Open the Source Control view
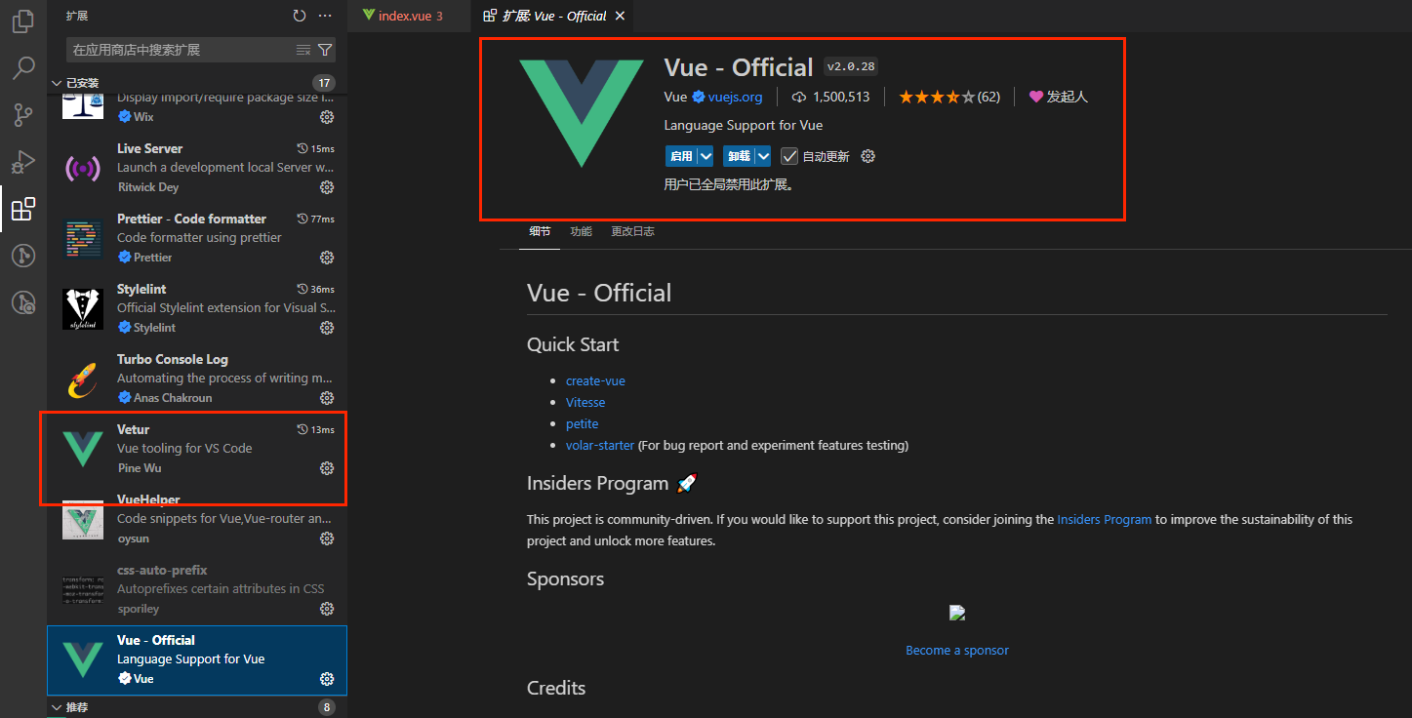The image size is (1412, 718). click(21, 114)
